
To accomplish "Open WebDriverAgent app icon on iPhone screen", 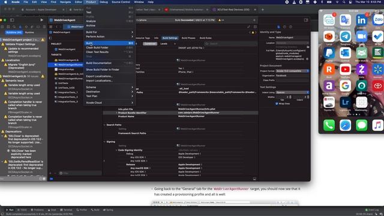I will [361, 103].
